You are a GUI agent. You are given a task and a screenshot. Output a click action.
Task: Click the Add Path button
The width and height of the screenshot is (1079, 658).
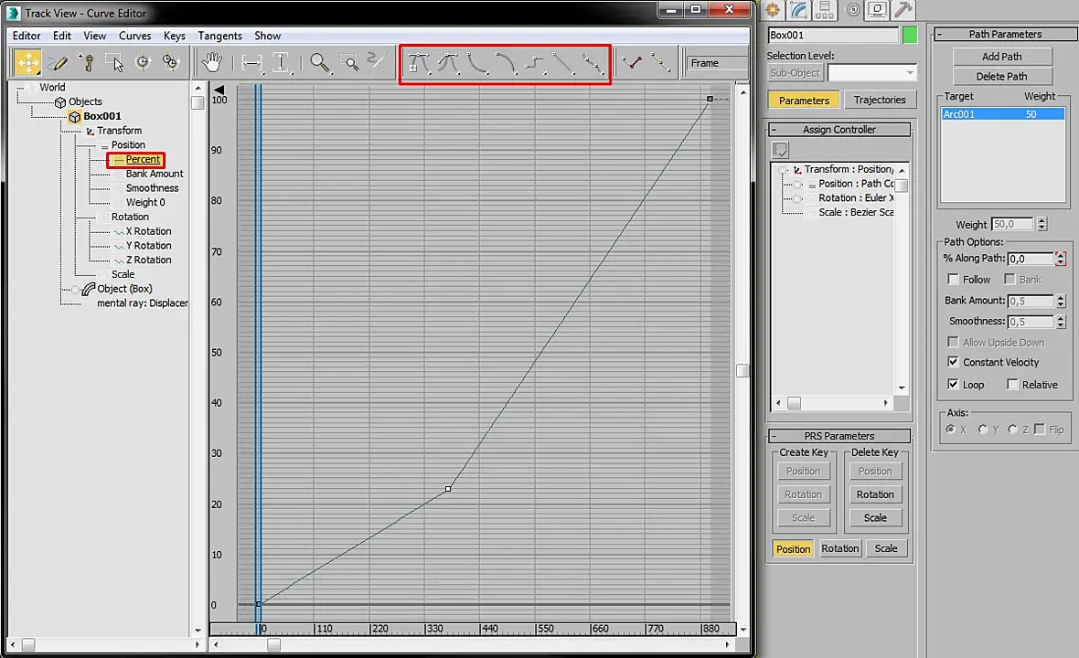pos(1002,57)
